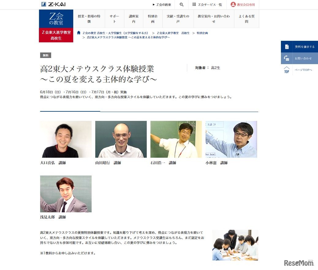Click the お問い合わせ phone icon in the sidebar
Viewport: 318px width, 270px height.
pos(286,58)
